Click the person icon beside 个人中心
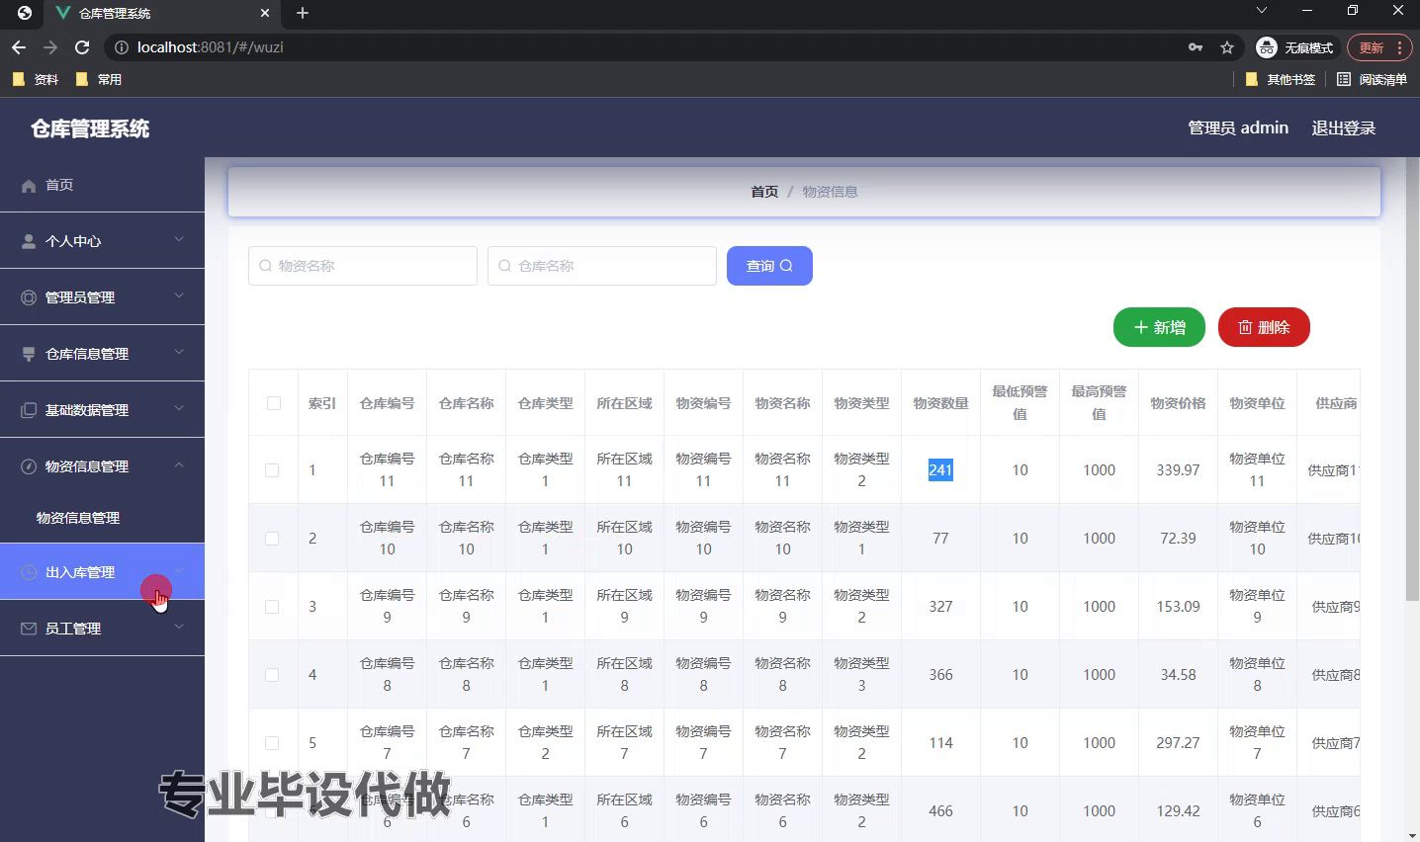Viewport: 1420px width, 842px height. pyautogui.click(x=29, y=241)
